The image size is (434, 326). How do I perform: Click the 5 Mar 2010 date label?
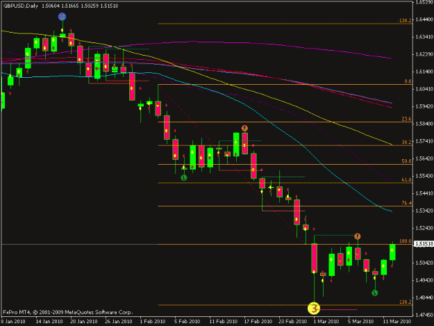pos(360,322)
